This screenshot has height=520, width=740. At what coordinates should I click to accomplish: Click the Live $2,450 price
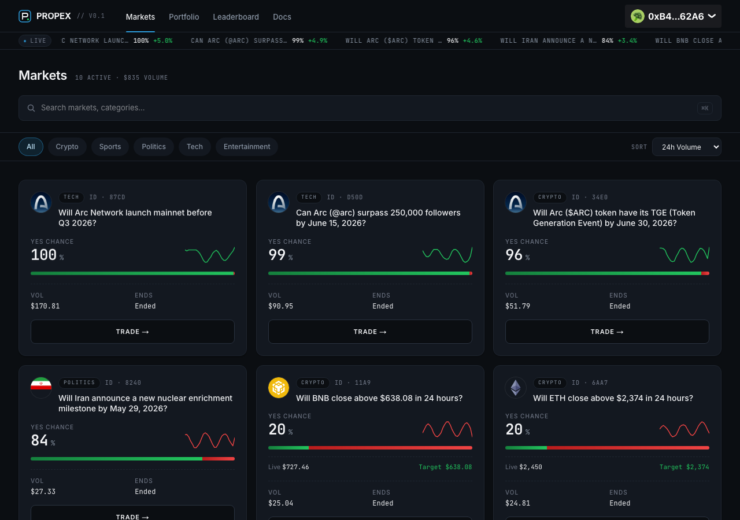[x=524, y=467]
